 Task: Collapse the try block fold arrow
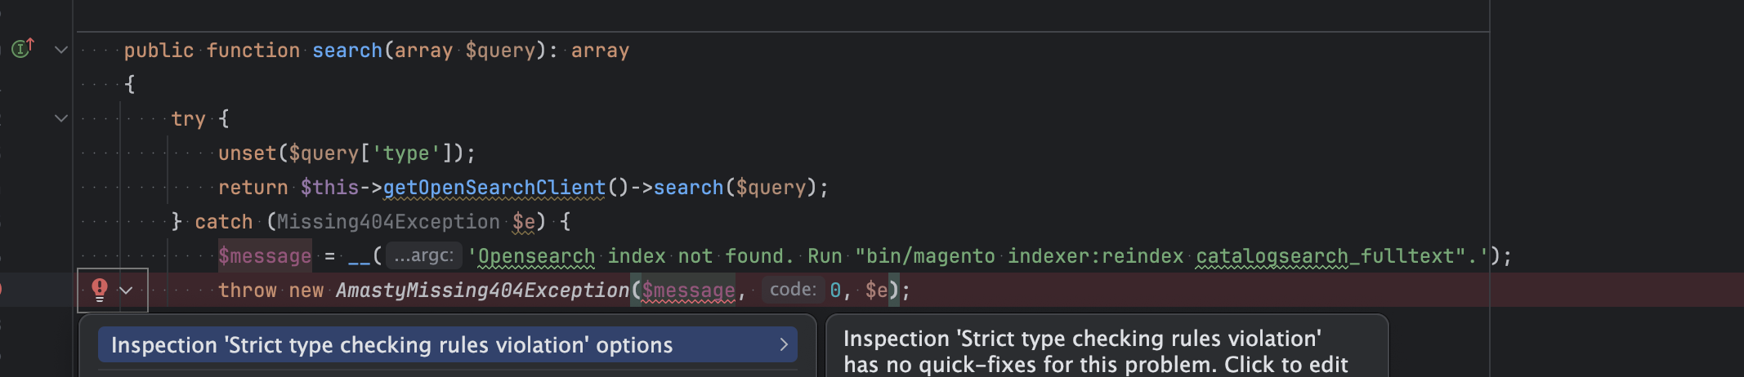[61, 118]
